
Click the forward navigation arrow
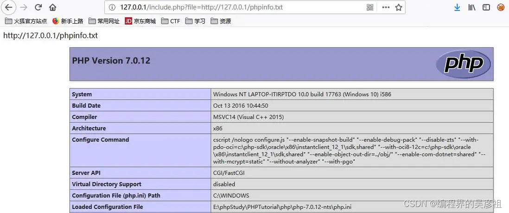(x=23, y=7)
